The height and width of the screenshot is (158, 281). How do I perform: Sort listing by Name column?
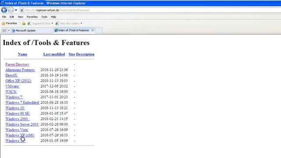(22, 54)
